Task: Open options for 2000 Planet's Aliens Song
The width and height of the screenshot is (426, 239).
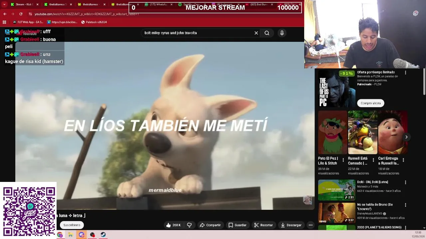Action: pyautogui.click(x=405, y=228)
